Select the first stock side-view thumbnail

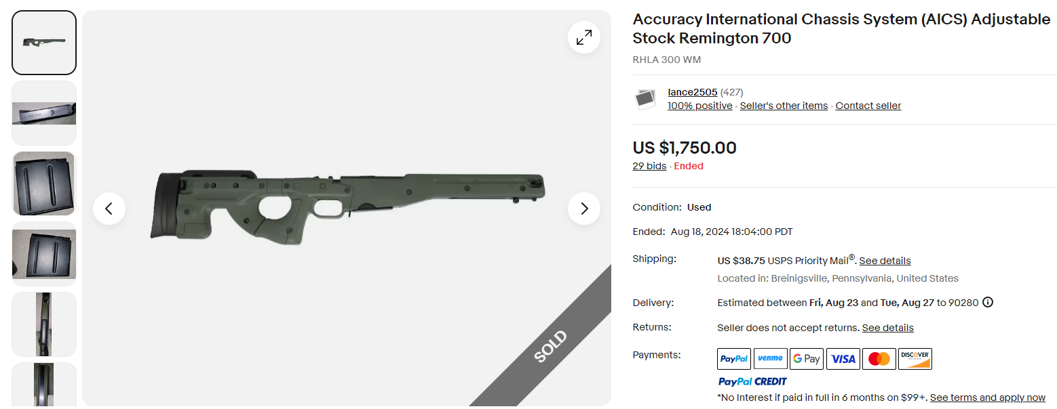44,43
